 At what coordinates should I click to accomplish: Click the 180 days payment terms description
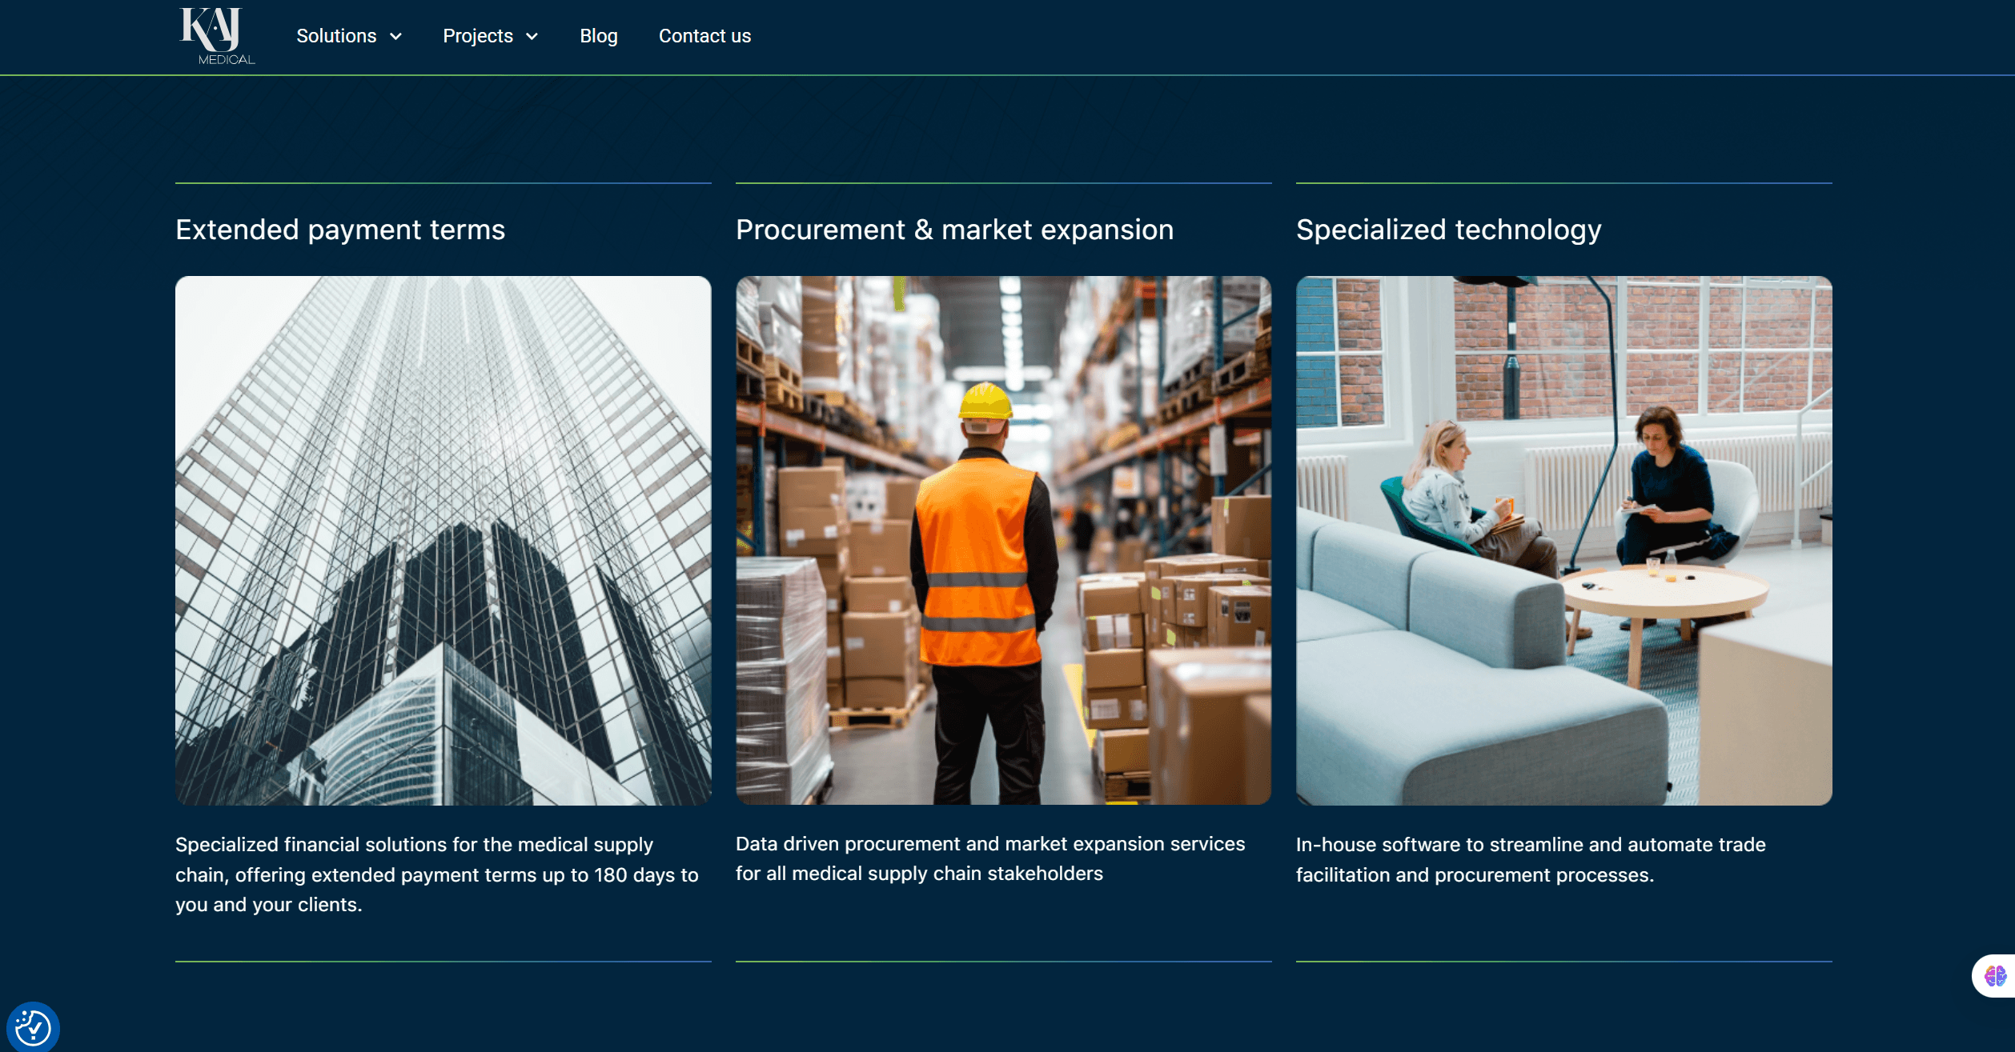pyautogui.click(x=436, y=874)
